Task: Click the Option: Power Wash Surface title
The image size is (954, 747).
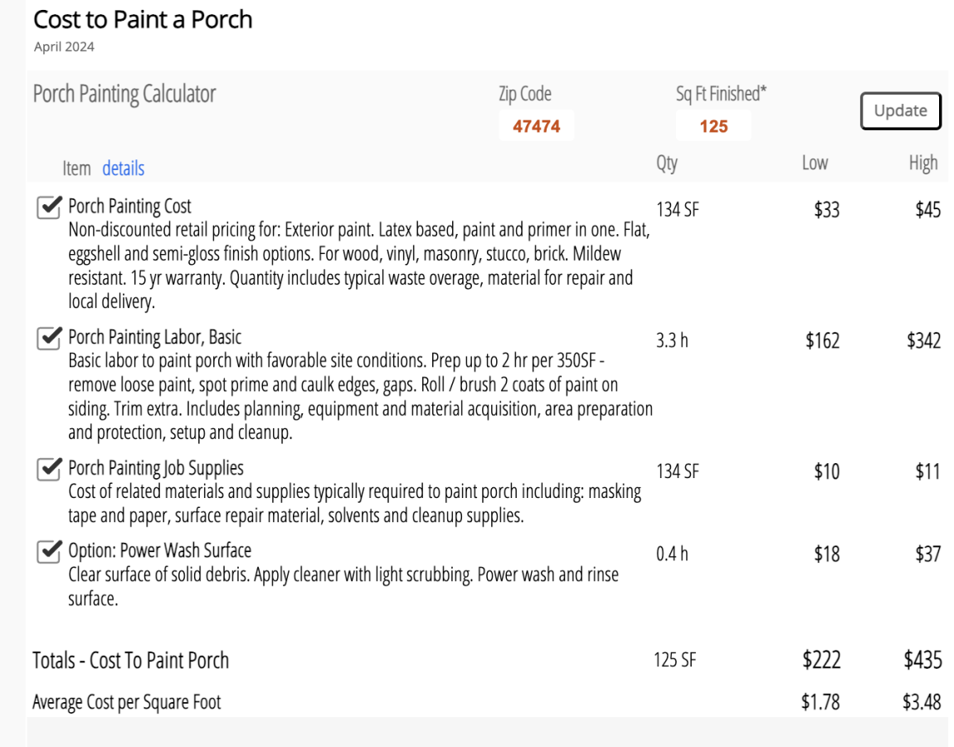Action: click(x=159, y=550)
